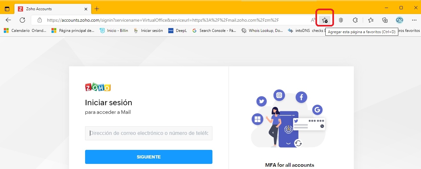Reload the page with refresh icon
421x169 pixels.
point(22,20)
